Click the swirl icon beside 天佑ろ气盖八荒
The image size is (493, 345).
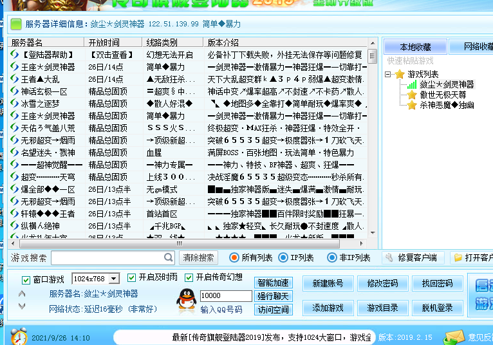coord(14,128)
